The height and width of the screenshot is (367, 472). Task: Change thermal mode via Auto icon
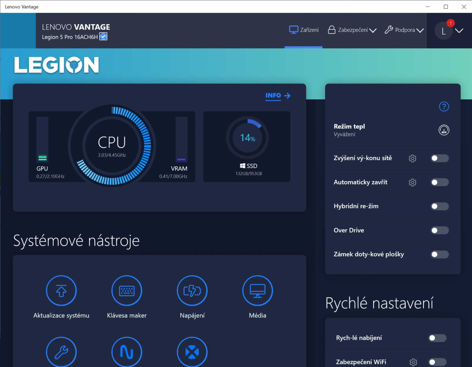444,130
